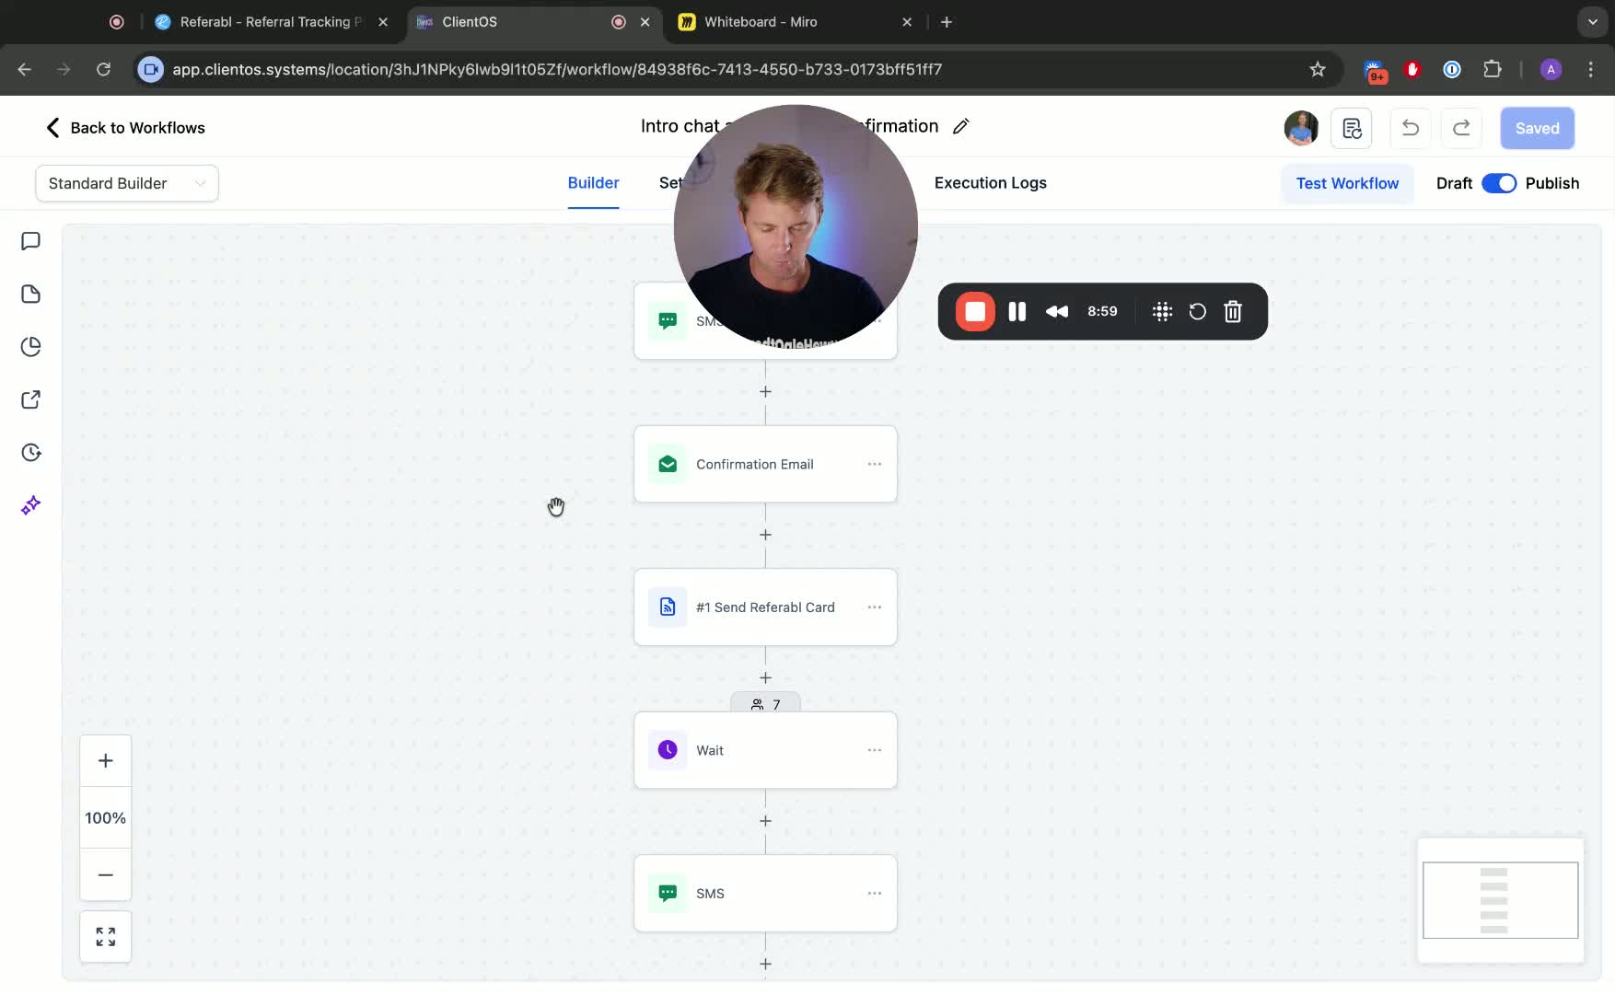Open the purple AI sparkle icon in sidebar
Image resolution: width=1615 pixels, height=994 pixels.
(30, 505)
